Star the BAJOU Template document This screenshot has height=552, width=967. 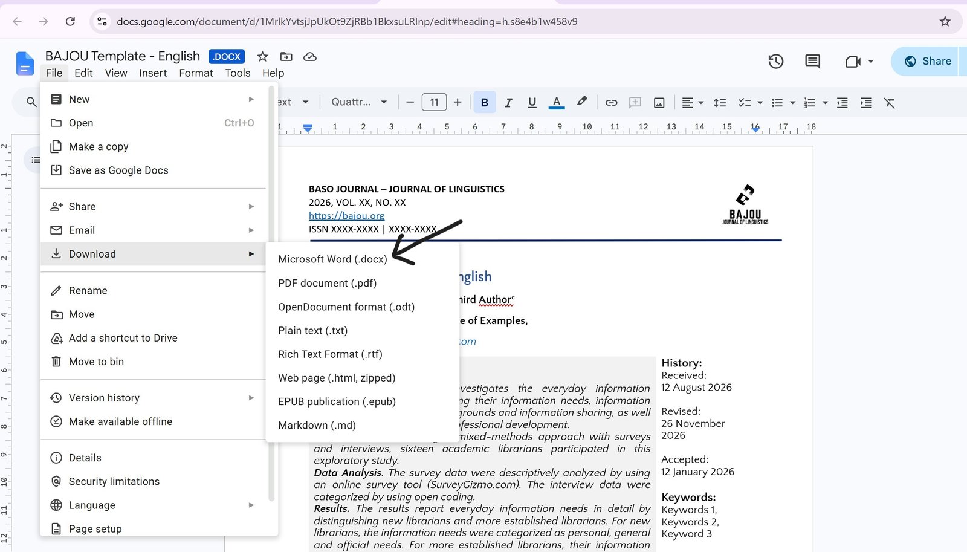[262, 57]
